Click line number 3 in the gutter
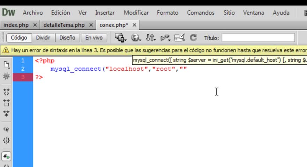This screenshot has height=167, width=307. [x=23, y=77]
